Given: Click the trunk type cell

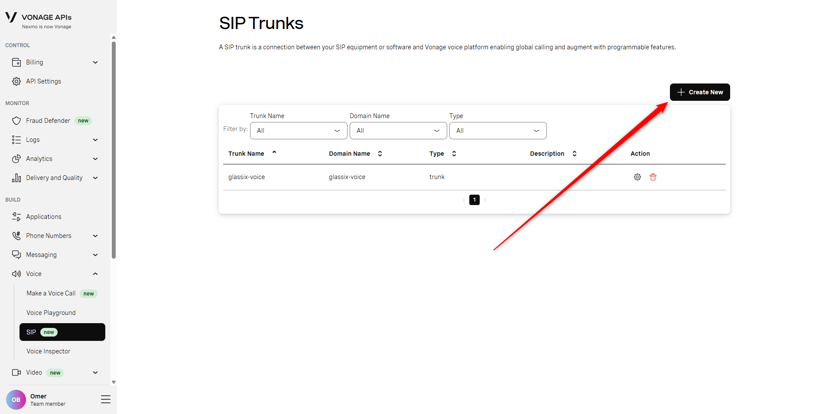Looking at the screenshot, I should pos(437,177).
